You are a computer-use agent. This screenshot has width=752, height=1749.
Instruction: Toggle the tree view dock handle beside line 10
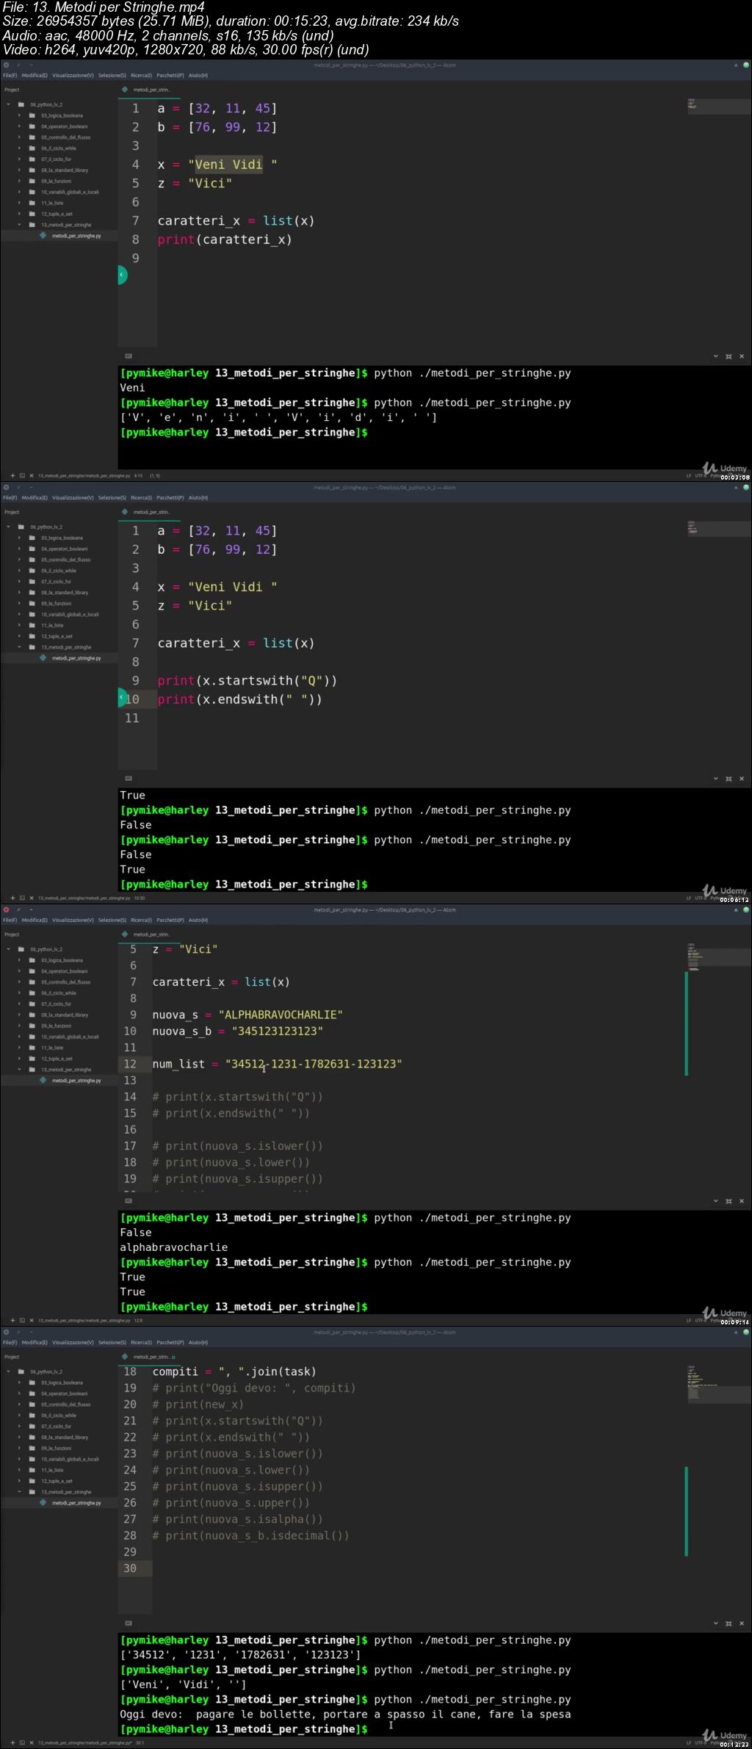click(x=122, y=697)
